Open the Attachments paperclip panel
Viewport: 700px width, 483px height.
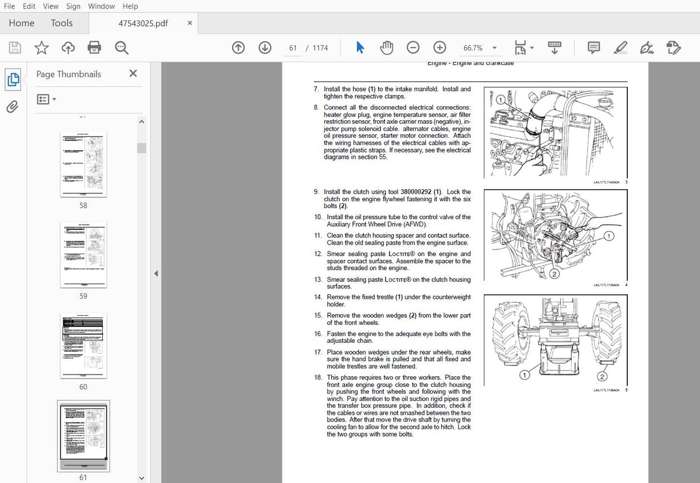point(12,106)
